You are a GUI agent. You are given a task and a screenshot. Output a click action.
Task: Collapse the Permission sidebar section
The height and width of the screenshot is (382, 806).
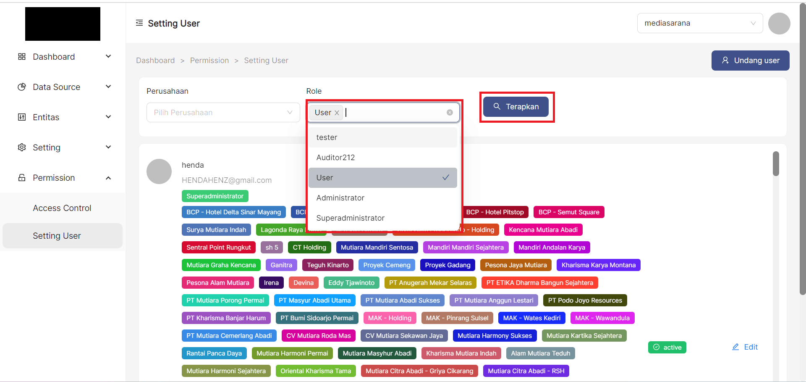[x=108, y=178]
